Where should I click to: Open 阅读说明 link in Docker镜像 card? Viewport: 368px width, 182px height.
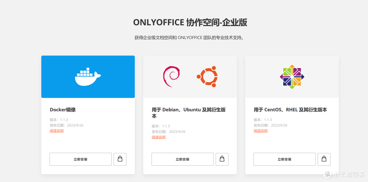(x=57, y=131)
